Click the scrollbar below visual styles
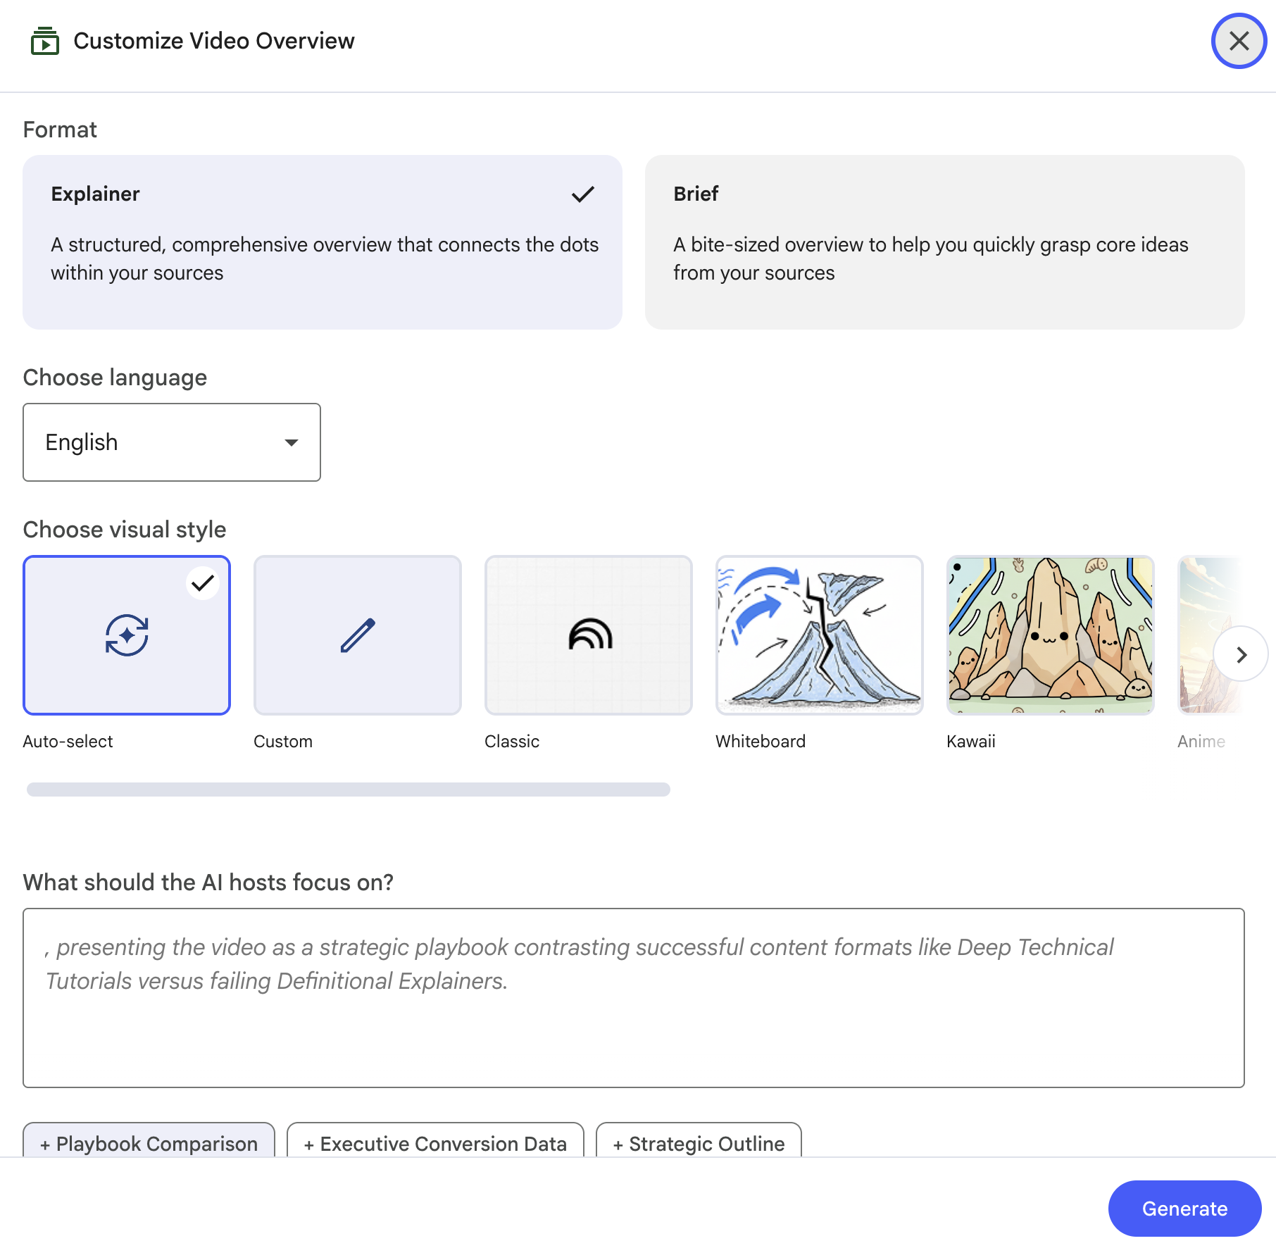Viewport: 1276px width, 1248px height. click(347, 790)
